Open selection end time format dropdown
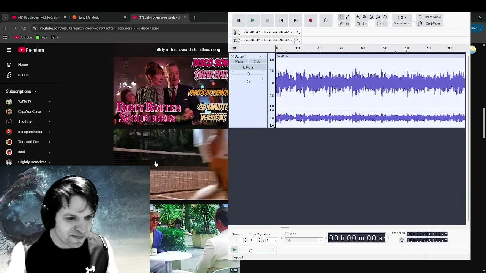 coord(446,240)
